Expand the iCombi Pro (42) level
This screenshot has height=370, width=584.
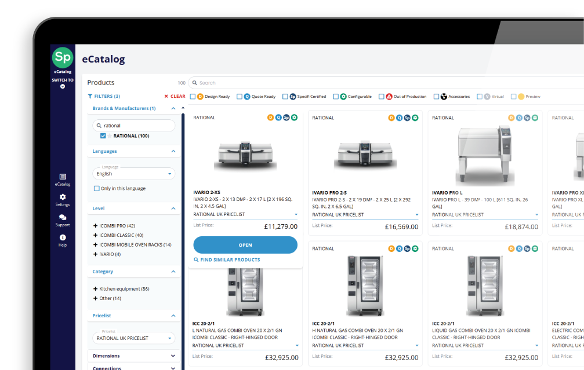click(x=95, y=226)
